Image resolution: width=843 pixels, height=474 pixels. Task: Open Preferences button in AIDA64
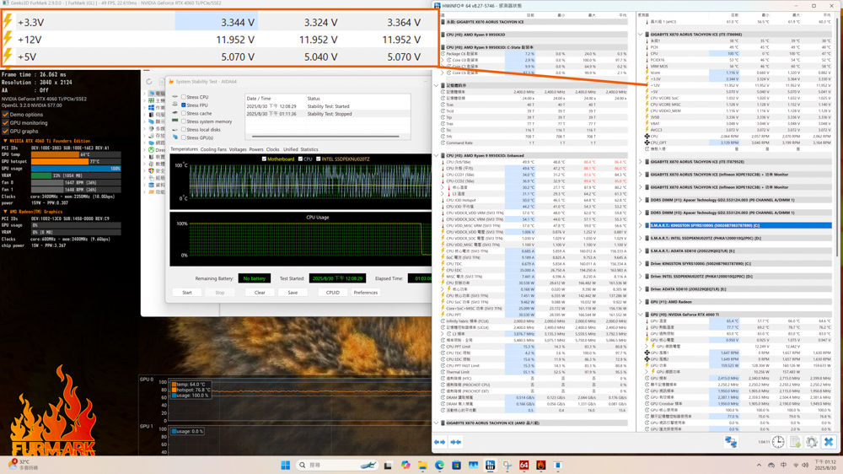[x=366, y=292]
